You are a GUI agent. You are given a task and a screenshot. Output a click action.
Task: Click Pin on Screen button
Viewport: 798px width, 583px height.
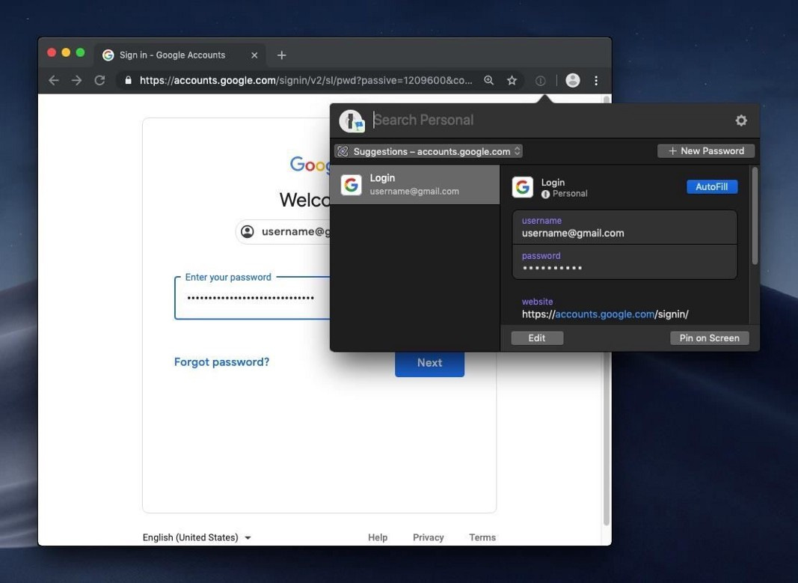(710, 338)
